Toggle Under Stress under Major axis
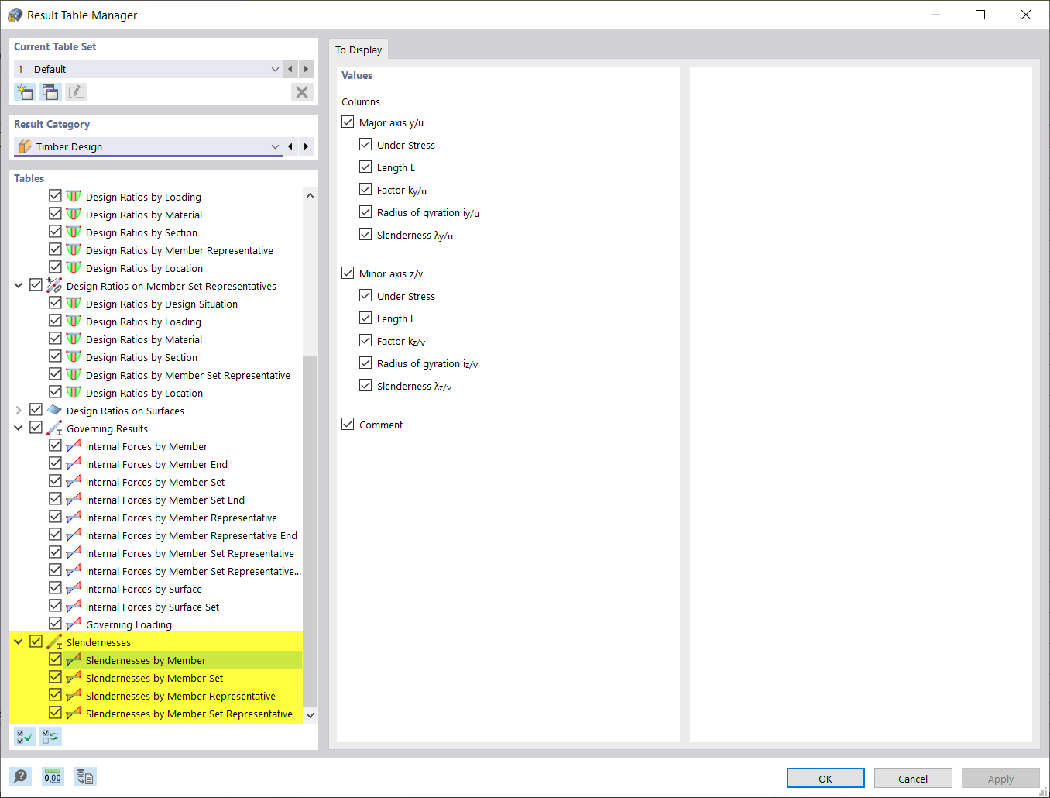Screen dimensions: 1050x798 click(x=365, y=144)
